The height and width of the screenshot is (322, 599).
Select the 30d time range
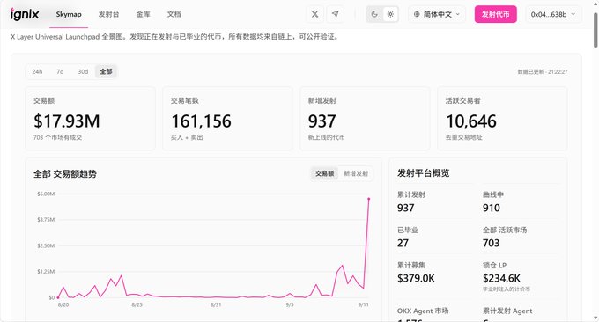click(x=83, y=71)
